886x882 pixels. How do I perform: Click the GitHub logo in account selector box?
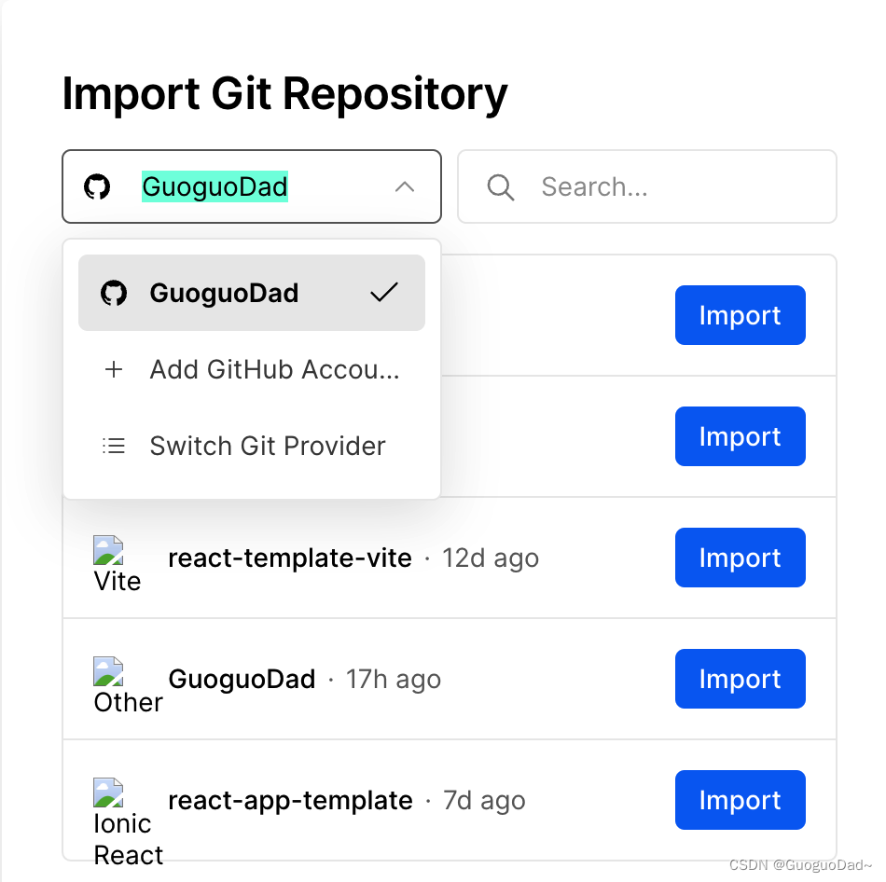97,187
